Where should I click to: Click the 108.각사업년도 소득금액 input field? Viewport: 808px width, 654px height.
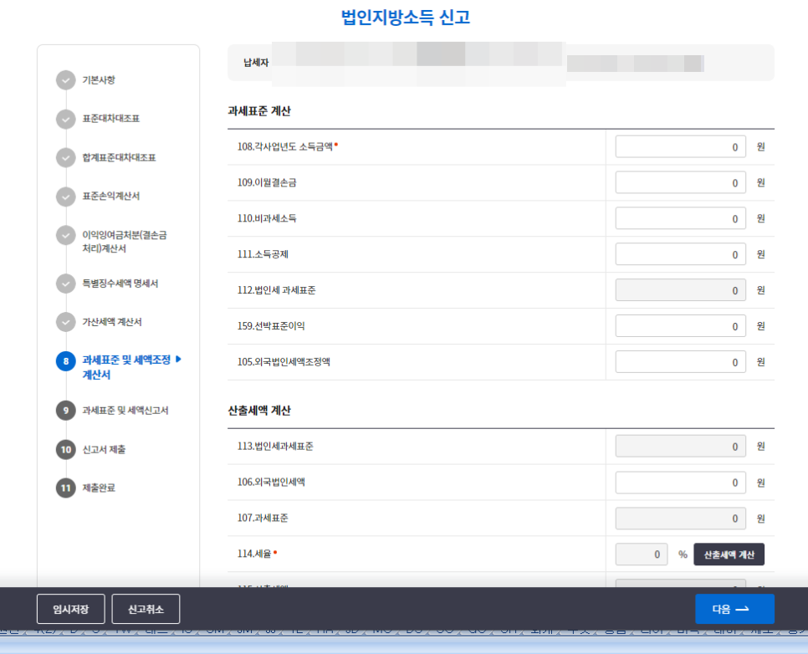(x=680, y=146)
